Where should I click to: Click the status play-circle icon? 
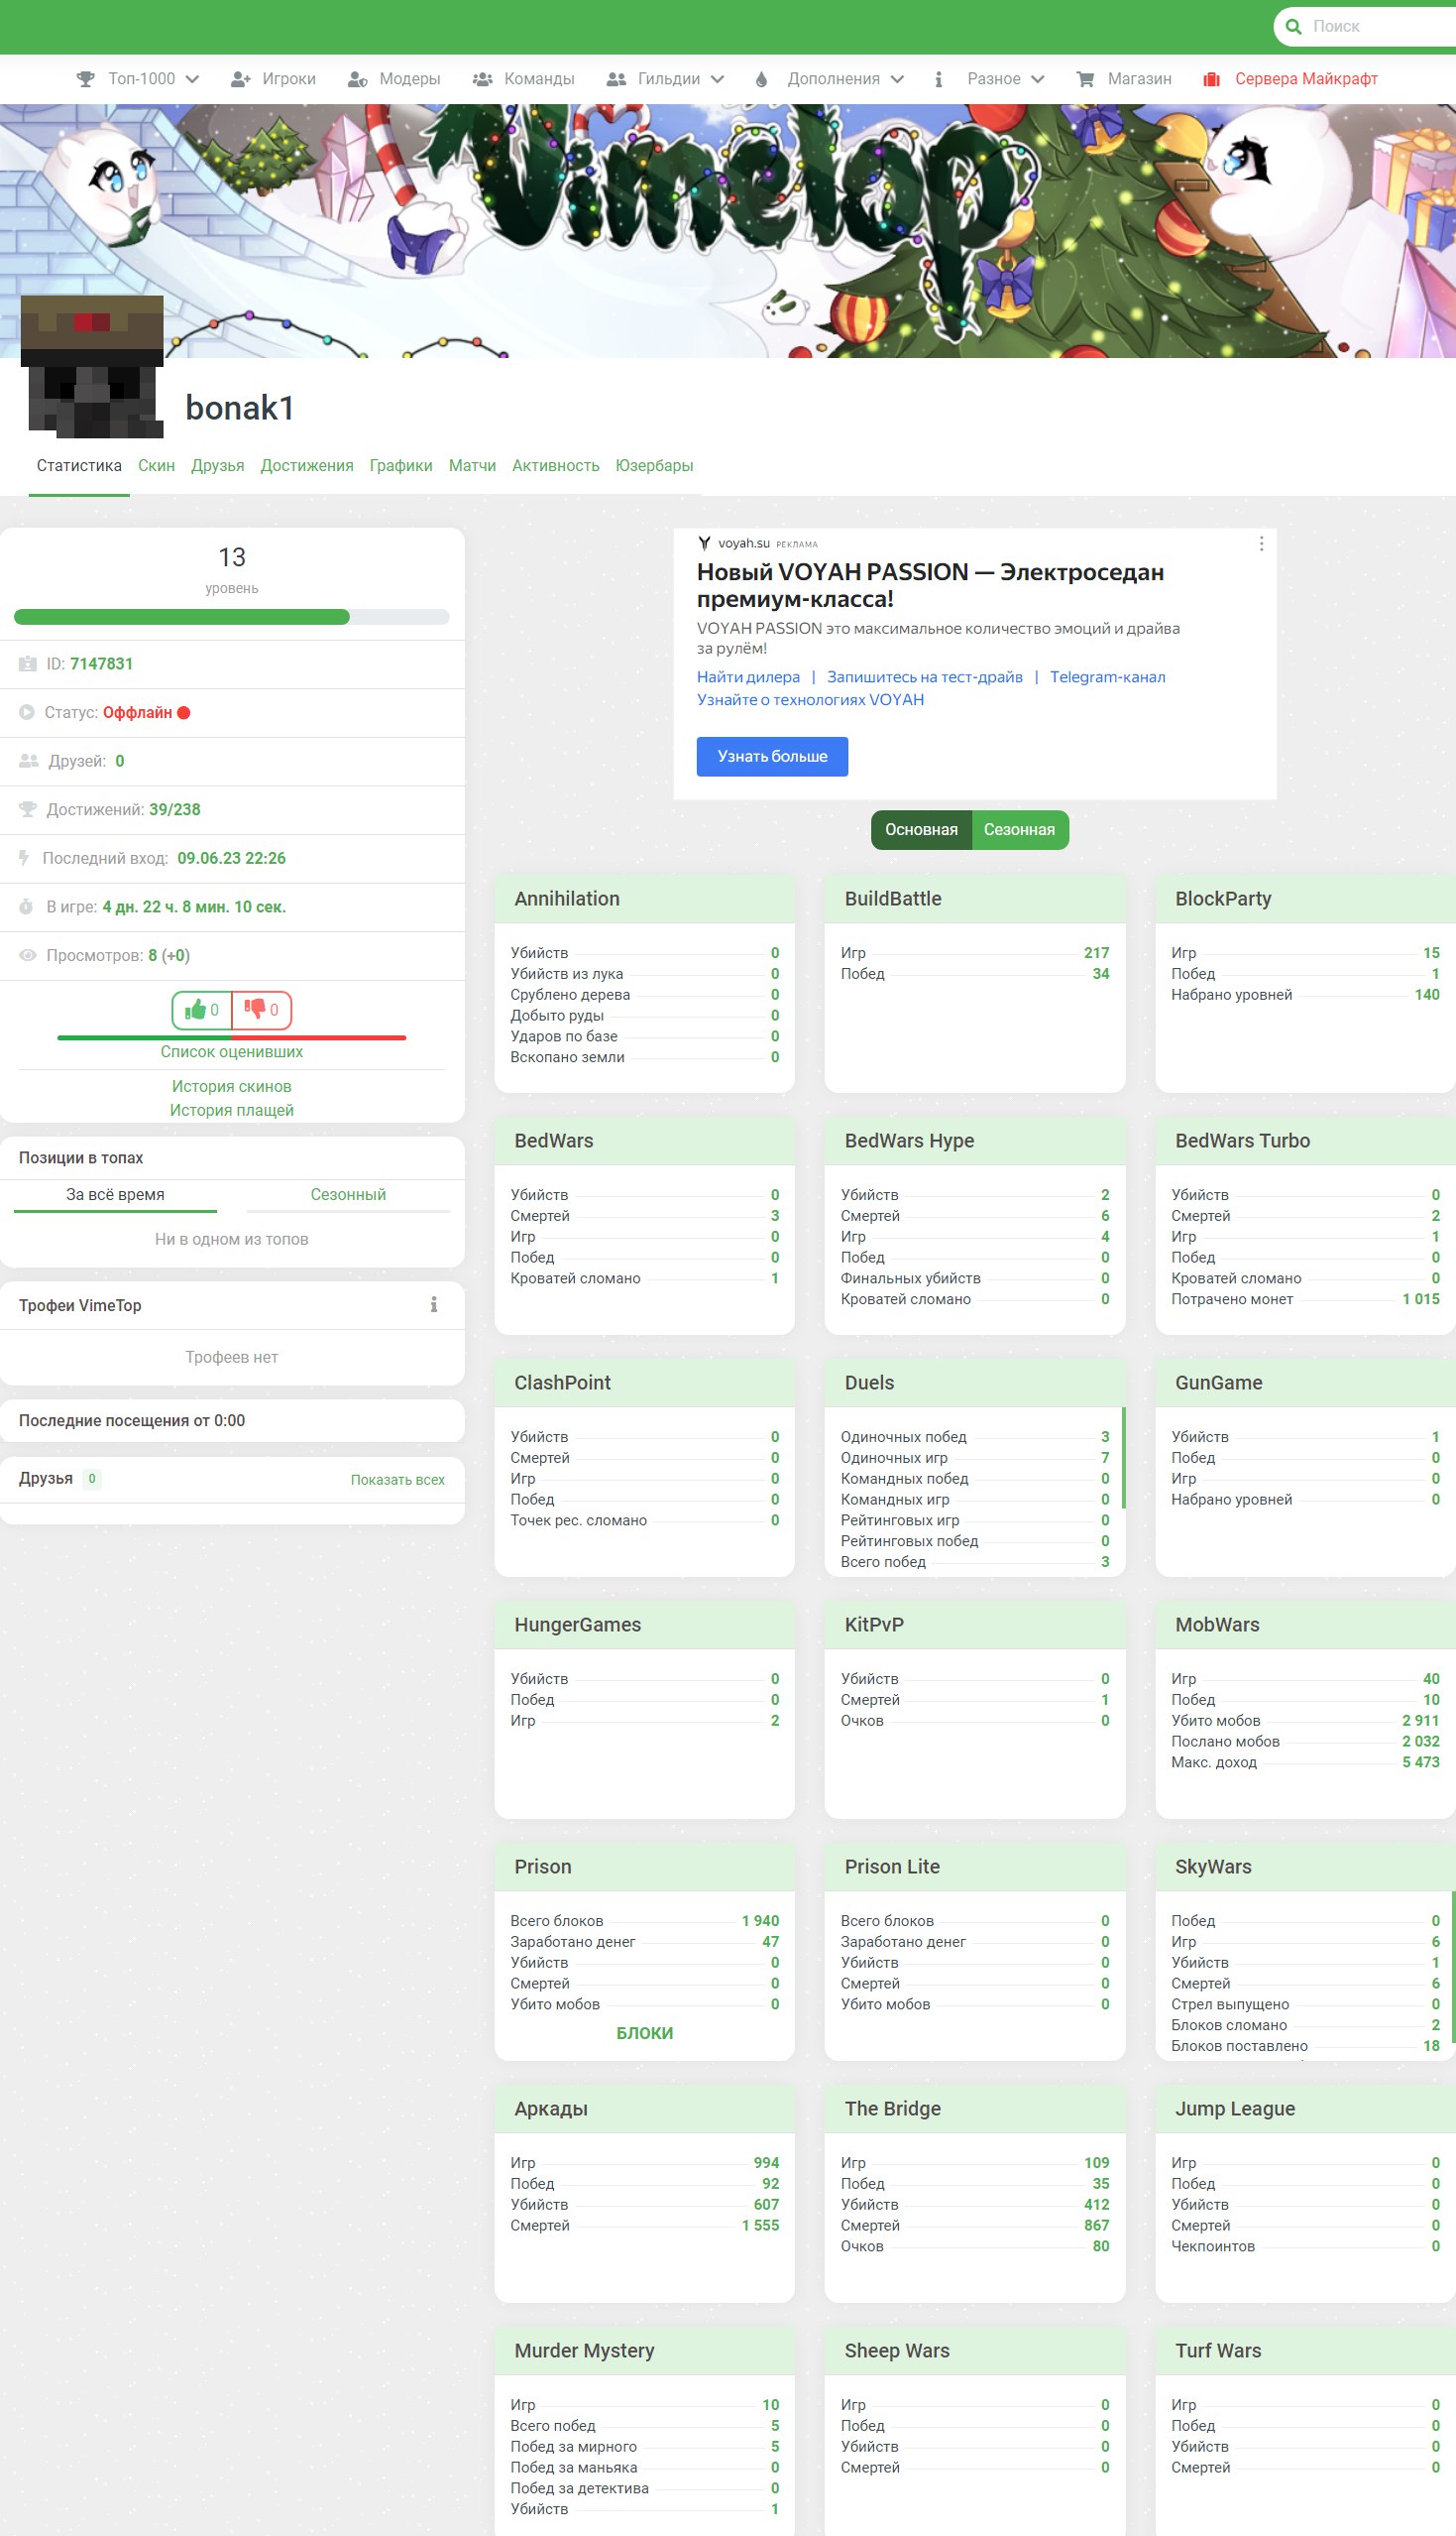point(27,712)
